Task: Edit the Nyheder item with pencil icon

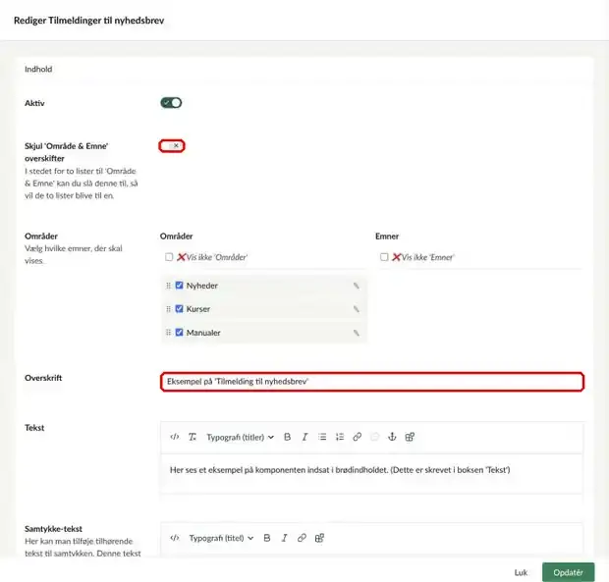Action: tap(357, 286)
